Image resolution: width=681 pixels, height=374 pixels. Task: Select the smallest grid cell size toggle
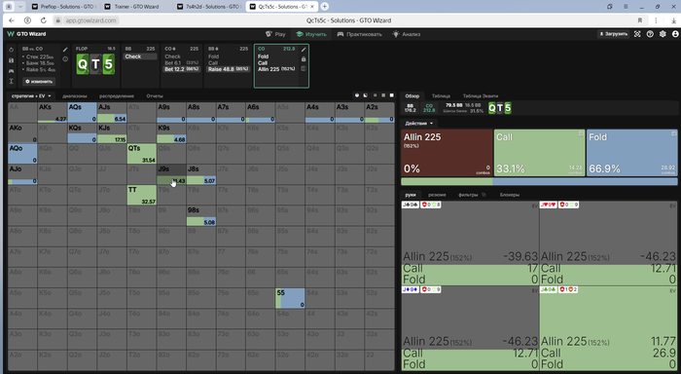tap(375, 95)
